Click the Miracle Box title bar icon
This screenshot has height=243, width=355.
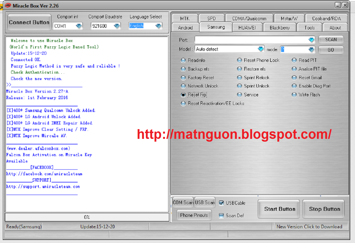pyautogui.click(x=8, y=6)
